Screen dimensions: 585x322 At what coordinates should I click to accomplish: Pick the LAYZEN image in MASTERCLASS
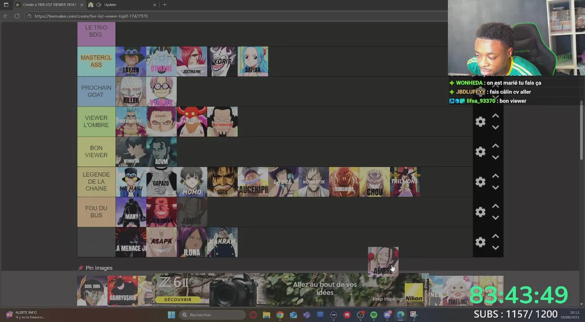tap(131, 61)
